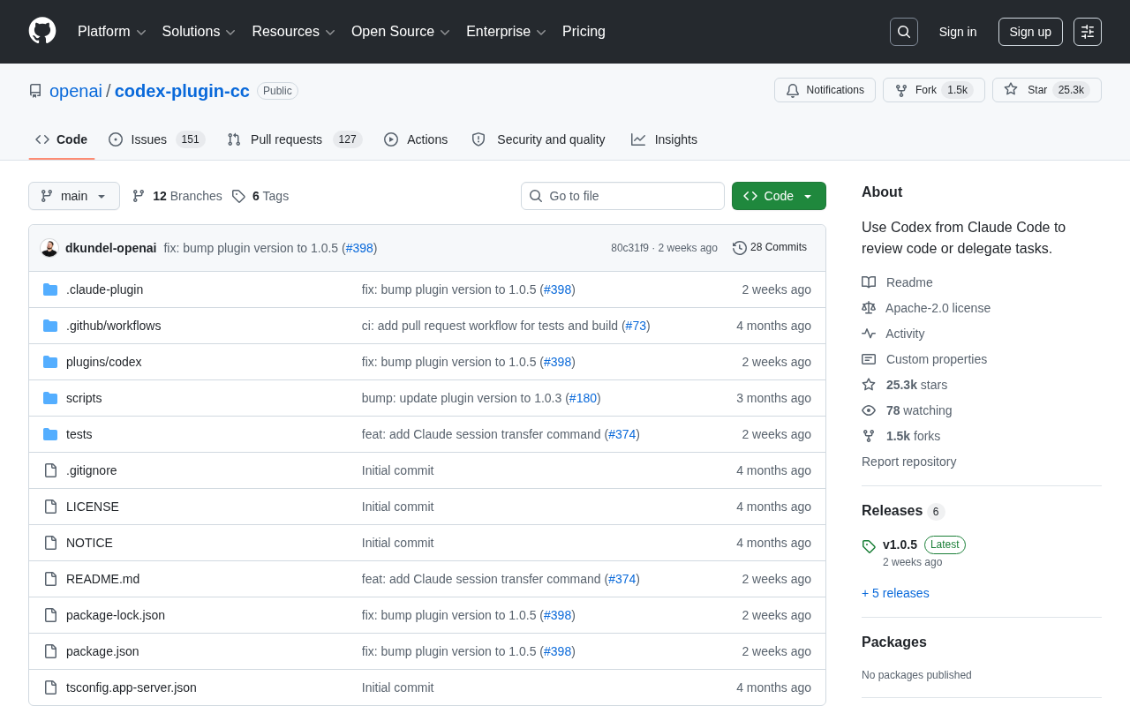Click the Report repository link

pyautogui.click(x=908, y=462)
